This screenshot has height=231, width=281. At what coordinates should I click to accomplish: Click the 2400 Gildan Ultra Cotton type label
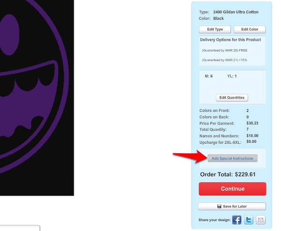236,12
